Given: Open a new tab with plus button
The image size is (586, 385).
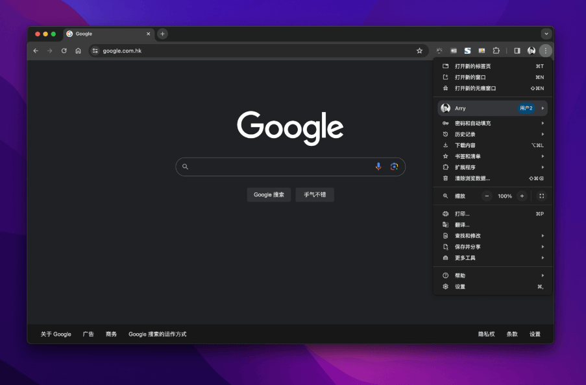Looking at the screenshot, I should coord(163,34).
